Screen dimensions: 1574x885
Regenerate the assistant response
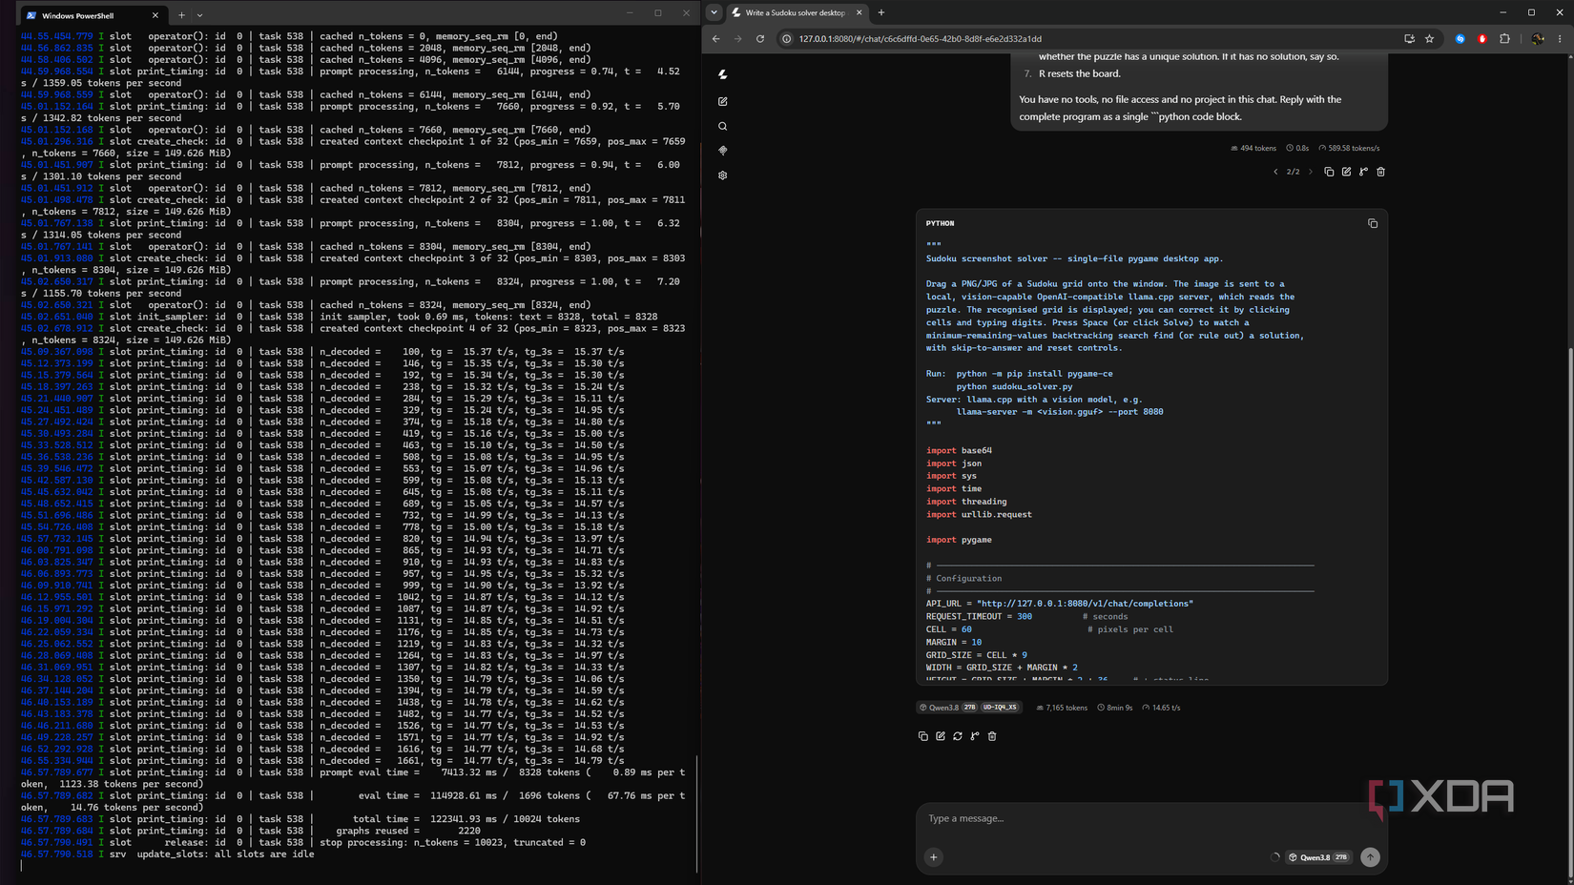pyautogui.click(x=958, y=736)
